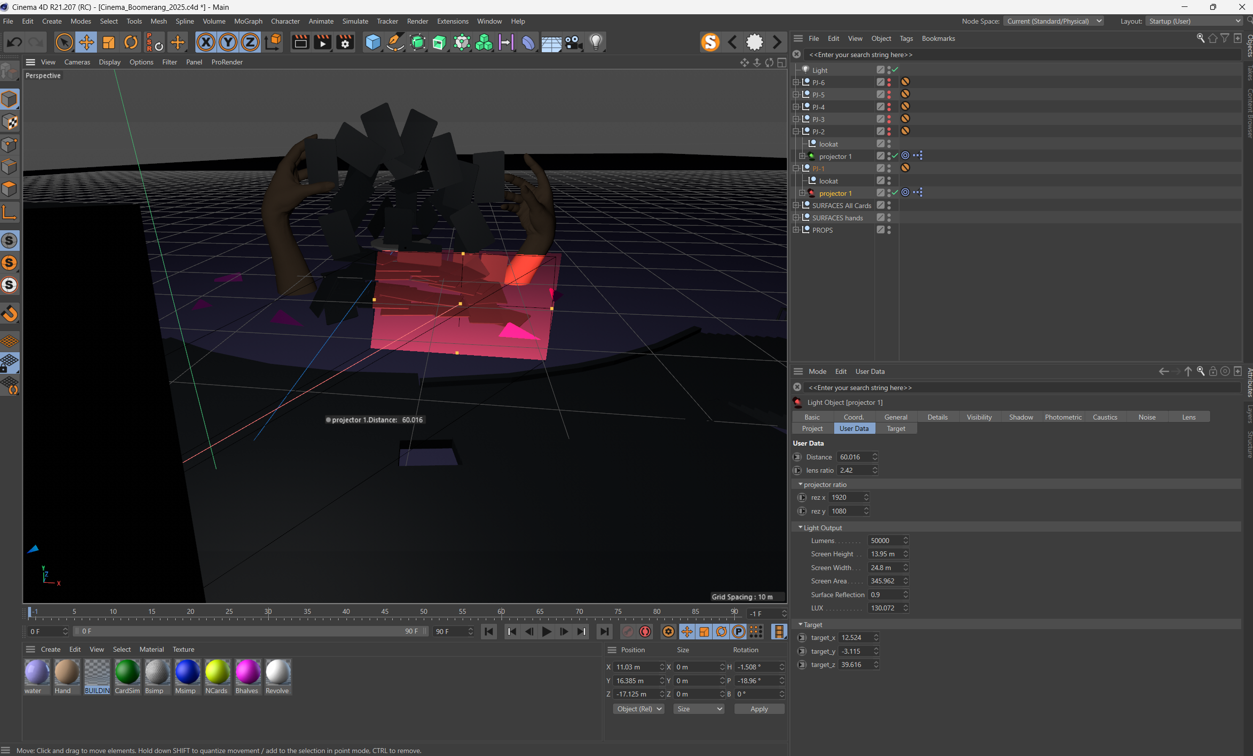Screen dimensions: 1253x756
Task: Select the NCards material swatch
Action: [x=217, y=672]
